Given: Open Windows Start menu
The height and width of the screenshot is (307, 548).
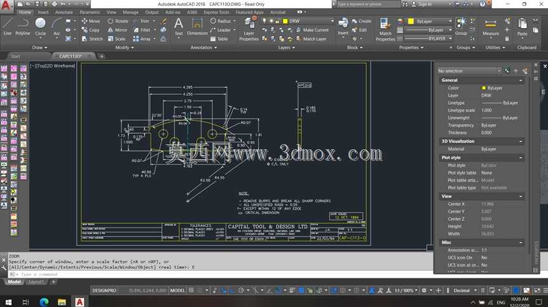Looking at the screenshot, I should [8, 302].
